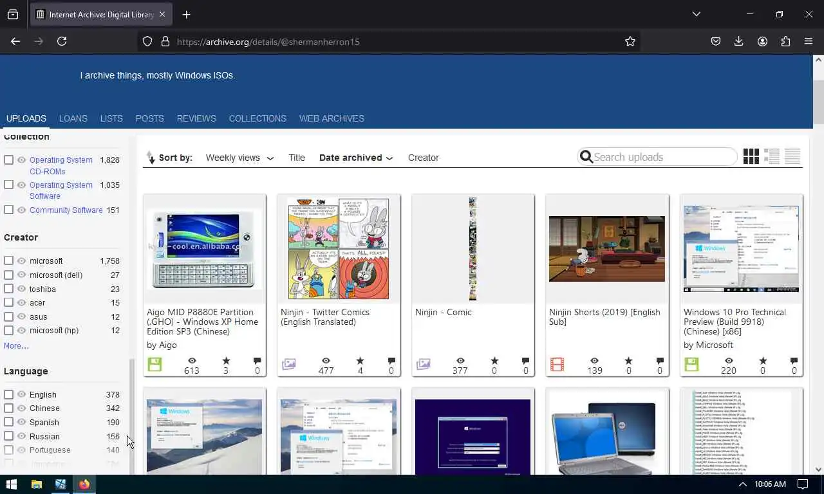The image size is (824, 494).
Task: Open Windows Start menu
Action: (x=12, y=484)
